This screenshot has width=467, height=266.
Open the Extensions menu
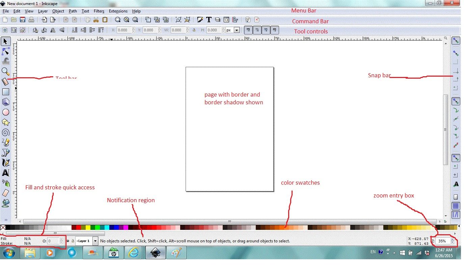(x=118, y=11)
